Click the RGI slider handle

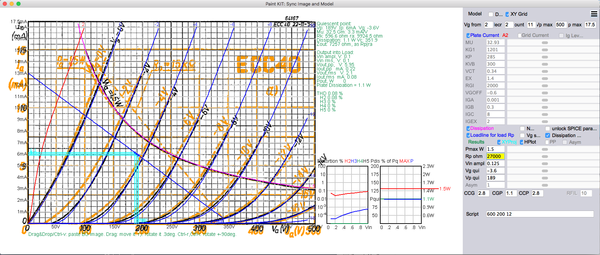tap(545, 86)
